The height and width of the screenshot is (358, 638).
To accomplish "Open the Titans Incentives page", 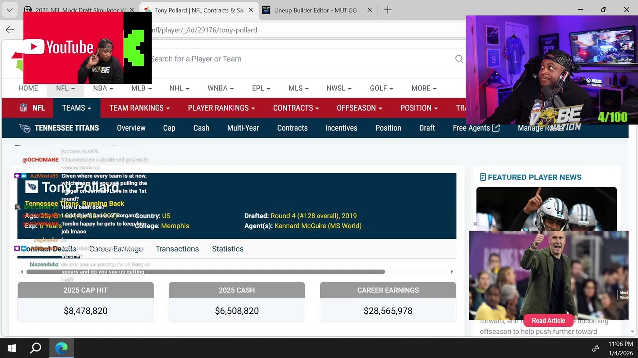I will tap(341, 128).
